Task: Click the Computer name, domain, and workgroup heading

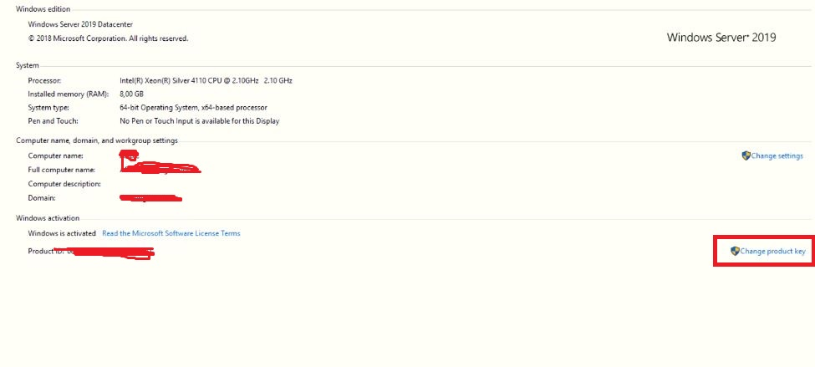Action: click(97, 141)
